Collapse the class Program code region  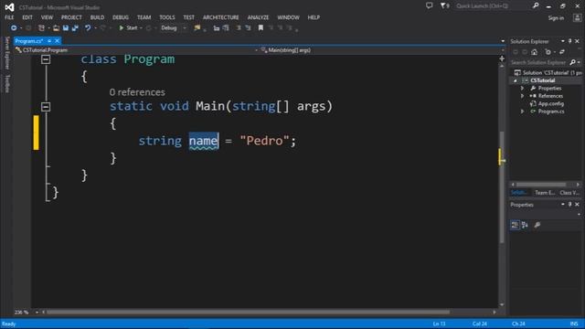46,59
